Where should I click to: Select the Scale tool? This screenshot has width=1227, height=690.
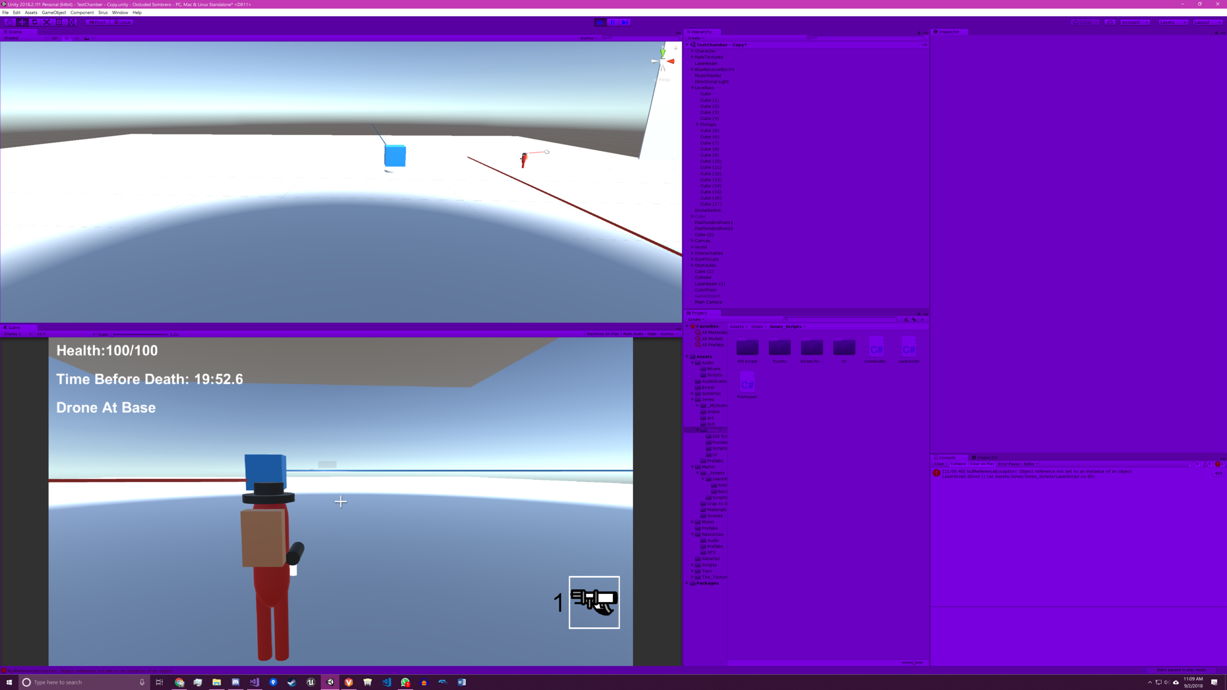(x=46, y=22)
